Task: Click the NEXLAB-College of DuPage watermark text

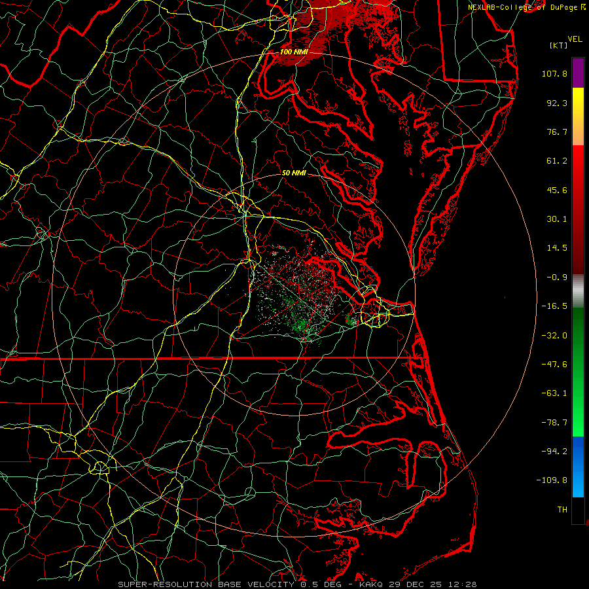Action: click(x=523, y=7)
